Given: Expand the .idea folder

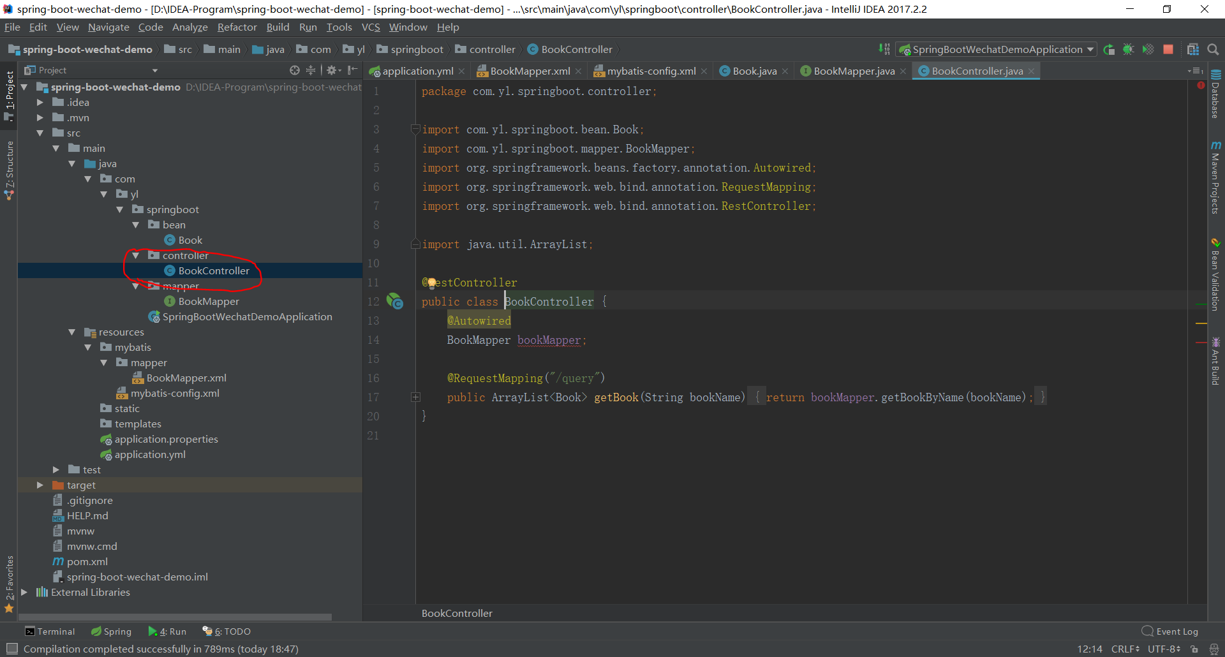Looking at the screenshot, I should tap(40, 102).
